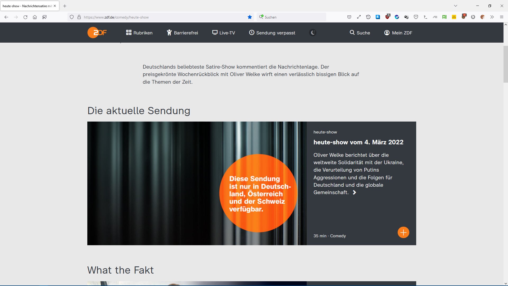Open list all tabs dropdown

coord(455,6)
